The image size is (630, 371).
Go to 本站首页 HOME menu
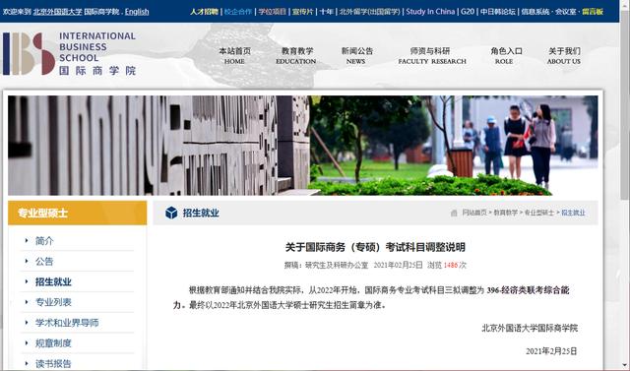[234, 56]
